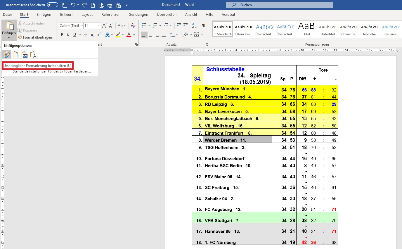The height and width of the screenshot is (249, 402).
Task: Toggle strikethrough formatting
Action: pyautogui.click(x=86, y=35)
